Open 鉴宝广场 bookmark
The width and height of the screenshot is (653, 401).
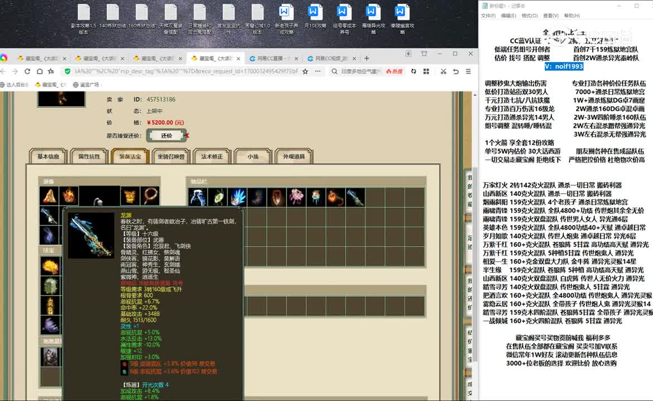pyautogui.click(x=86, y=85)
